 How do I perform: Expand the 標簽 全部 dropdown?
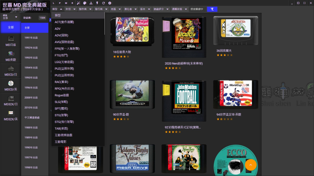[x=10, y=17]
